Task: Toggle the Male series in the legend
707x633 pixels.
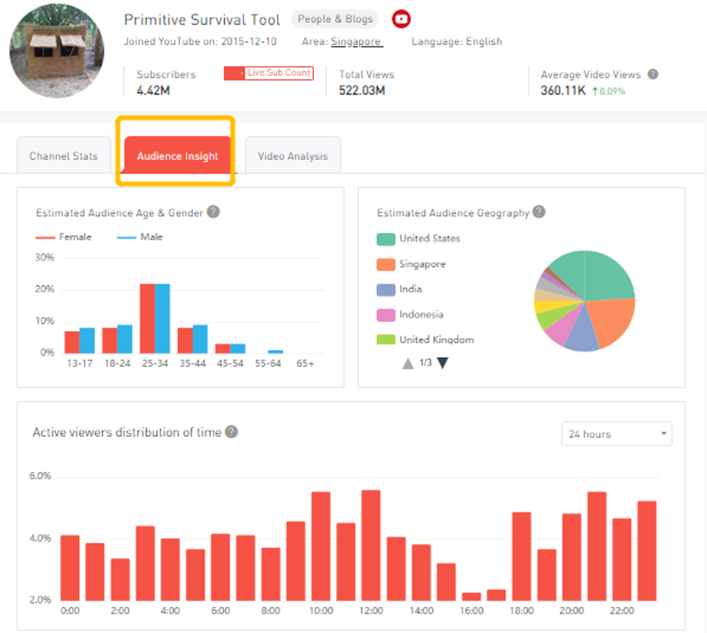Action: pos(140,237)
